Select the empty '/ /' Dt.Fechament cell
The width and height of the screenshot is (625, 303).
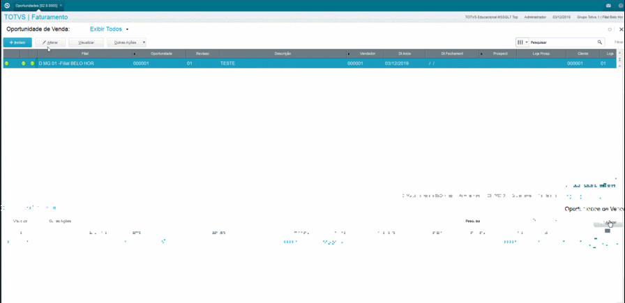point(452,63)
